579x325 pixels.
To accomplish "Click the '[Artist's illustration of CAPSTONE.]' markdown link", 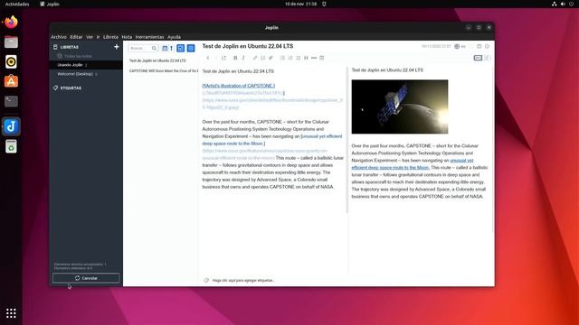I will coord(239,86).
